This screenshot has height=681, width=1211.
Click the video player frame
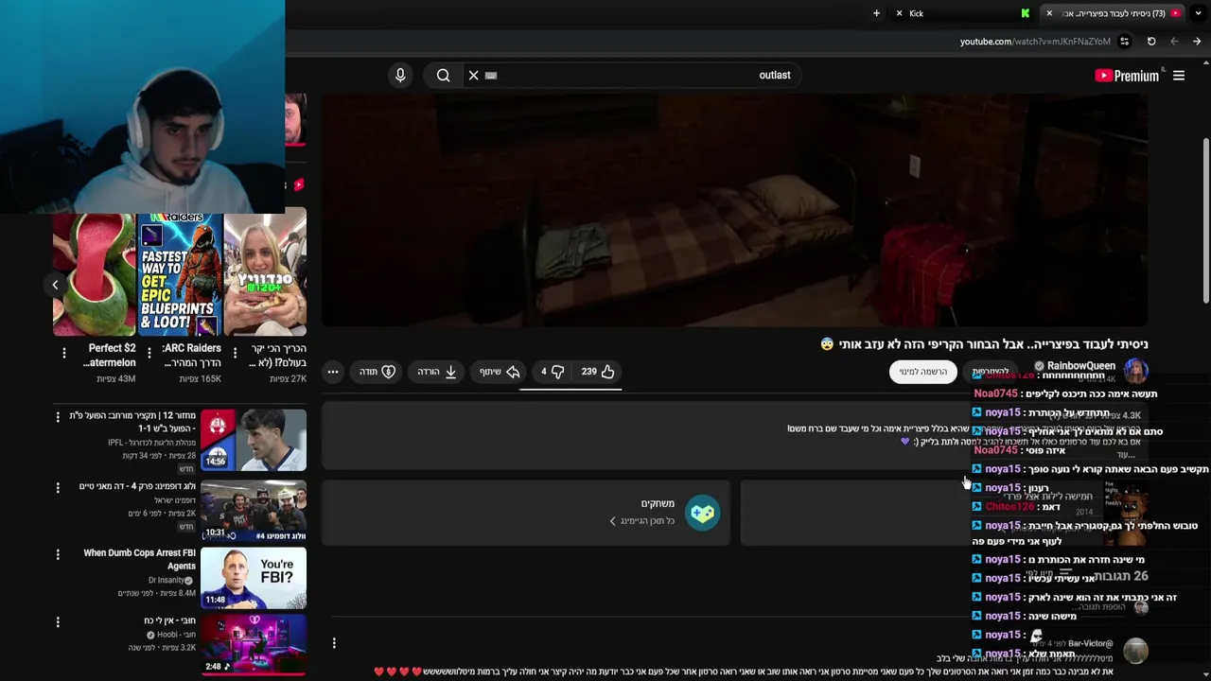tap(734, 210)
